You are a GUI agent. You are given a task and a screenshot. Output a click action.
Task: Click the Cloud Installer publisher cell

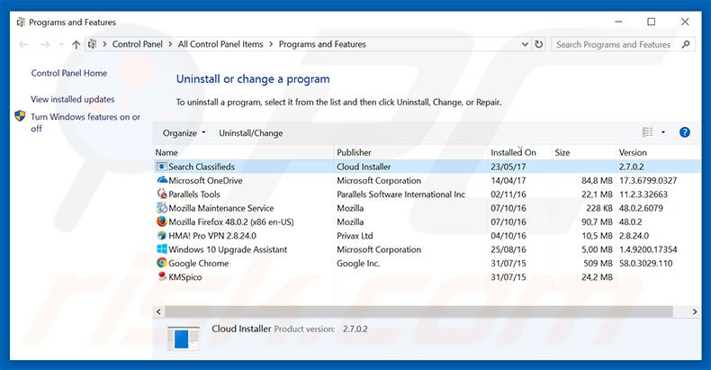364,167
